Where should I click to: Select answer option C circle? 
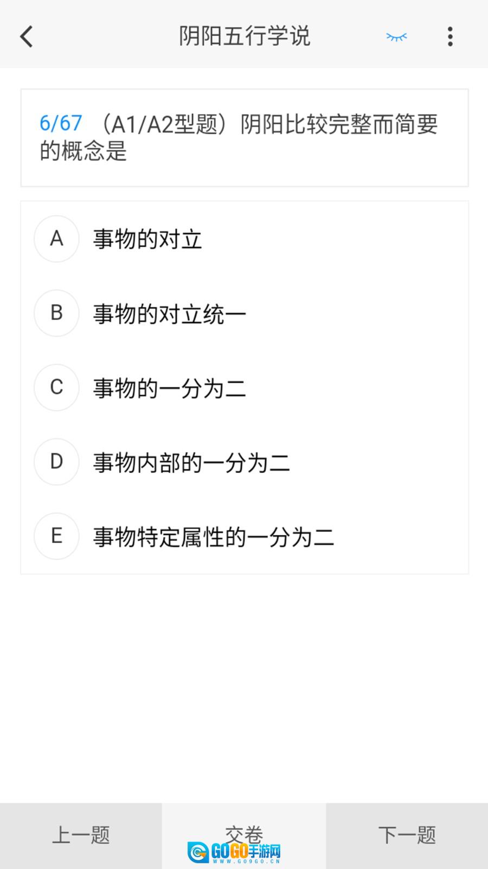tap(56, 388)
